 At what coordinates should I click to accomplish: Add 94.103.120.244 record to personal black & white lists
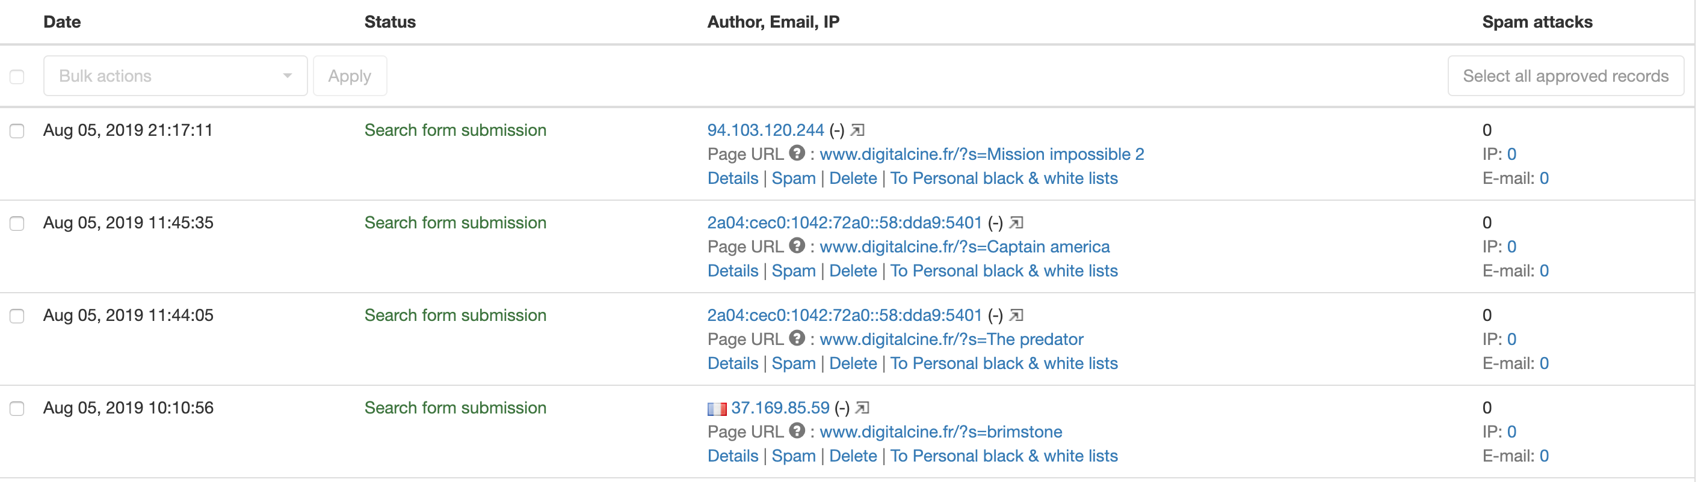(1004, 178)
